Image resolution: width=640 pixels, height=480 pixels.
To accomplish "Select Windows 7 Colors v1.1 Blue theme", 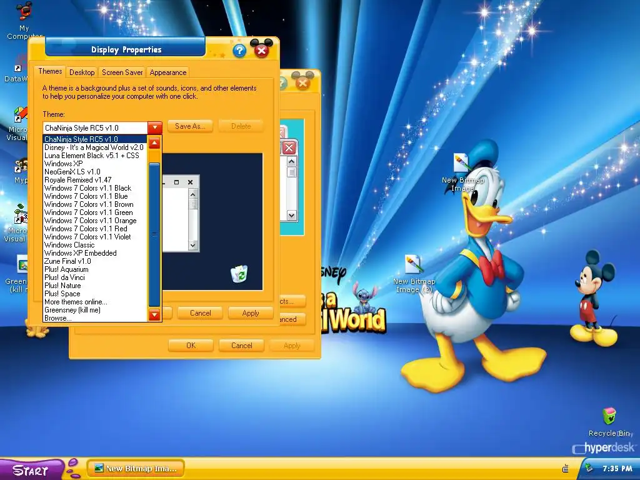I will click(95, 196).
